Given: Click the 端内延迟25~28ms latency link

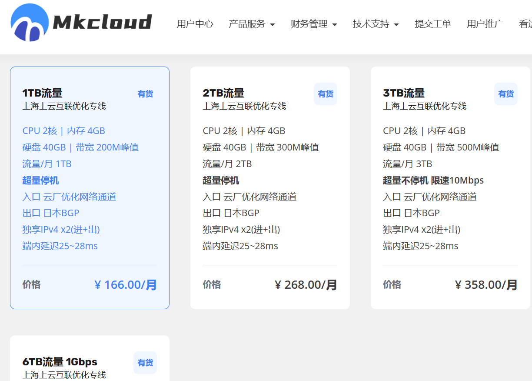Looking at the screenshot, I should [60, 246].
